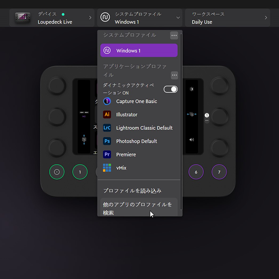Select the Windows 1 profile entry
This screenshot has width=279, height=279.
tap(139, 51)
